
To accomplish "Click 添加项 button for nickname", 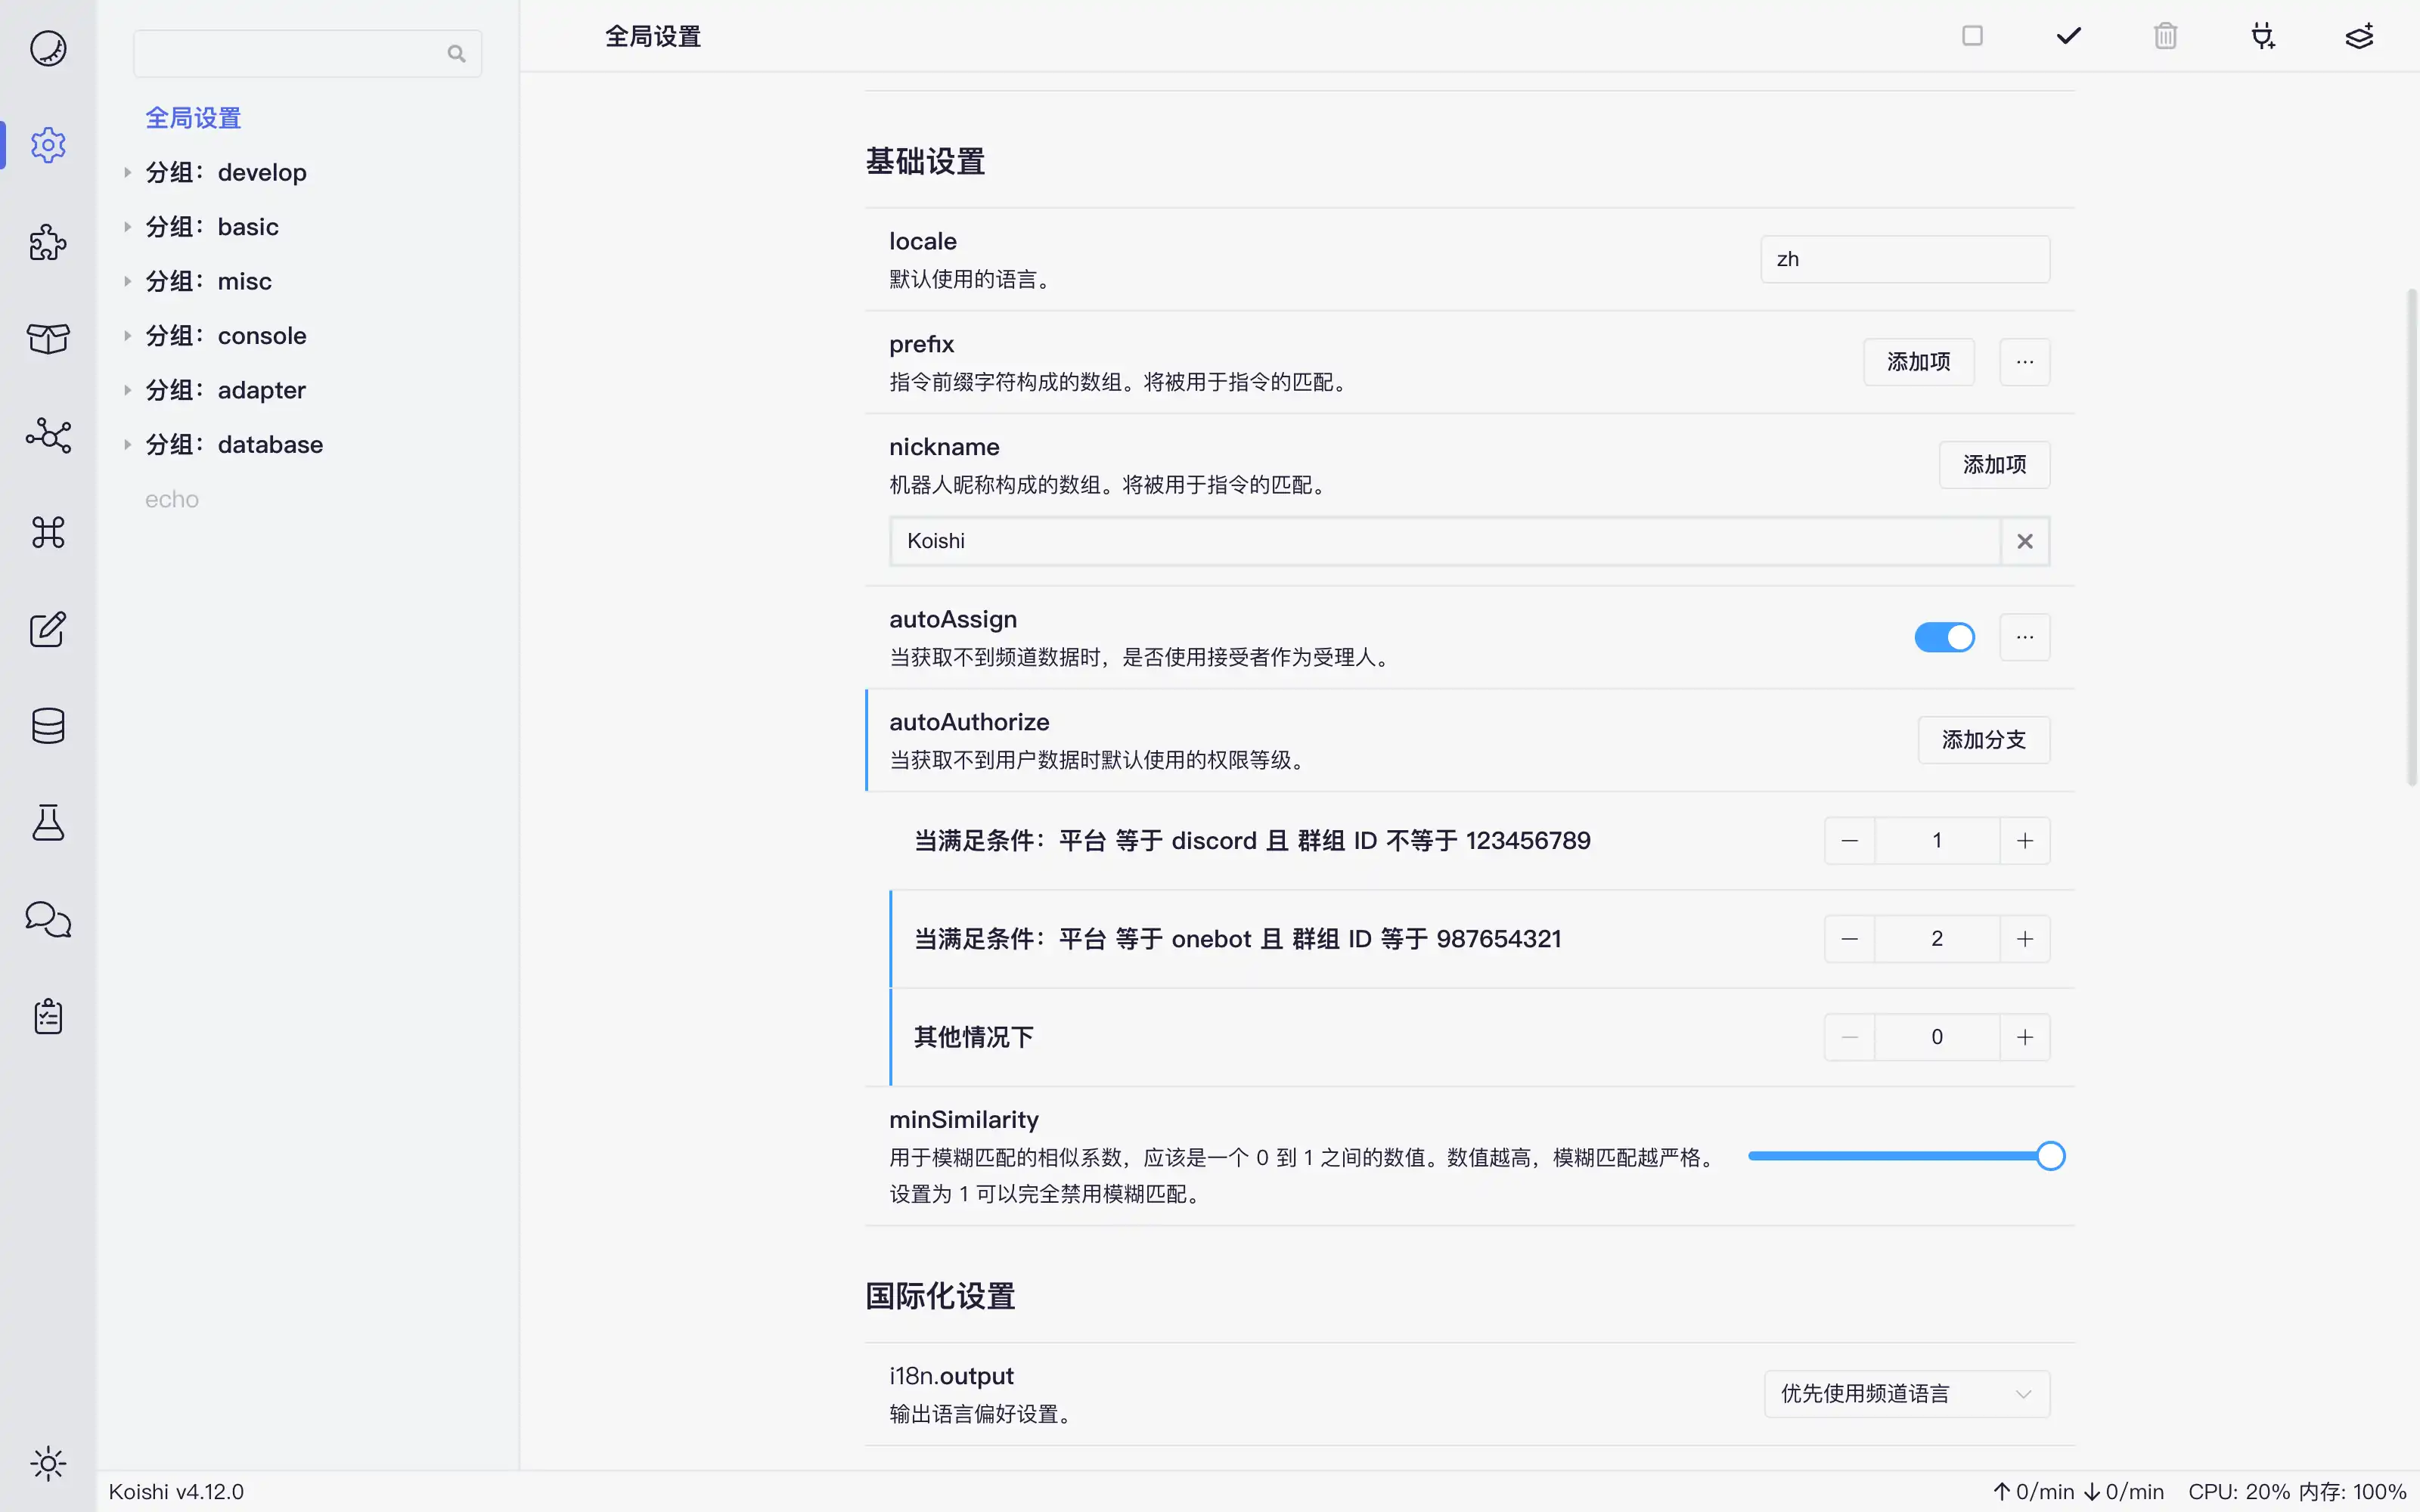I will [1994, 465].
